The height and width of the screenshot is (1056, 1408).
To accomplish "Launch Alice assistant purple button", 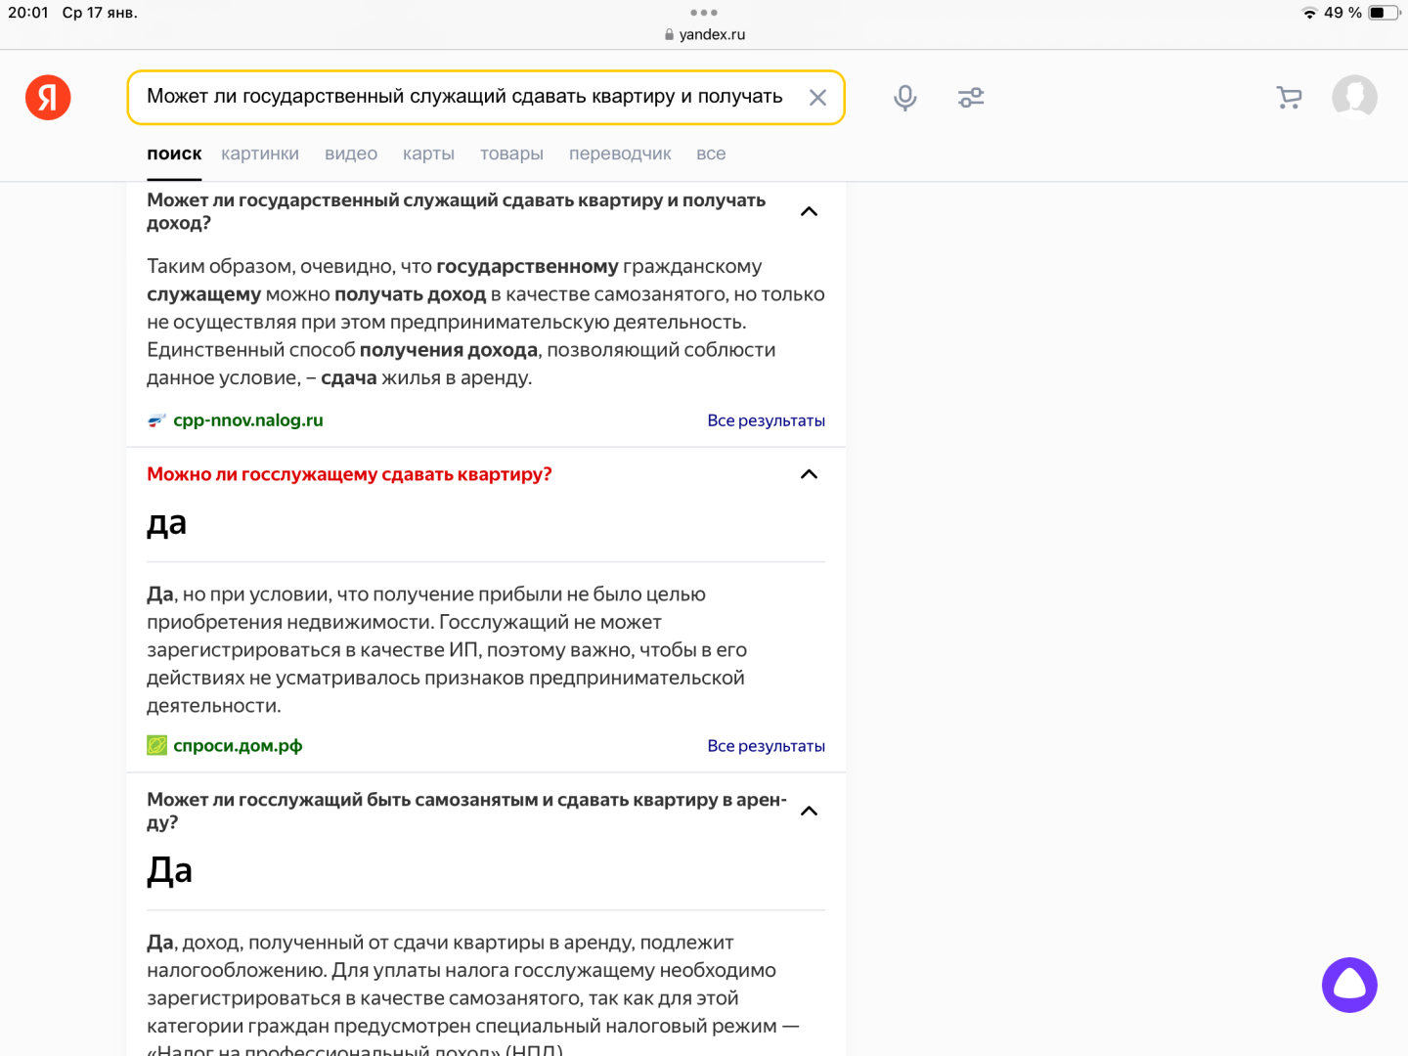I will click(x=1349, y=985).
